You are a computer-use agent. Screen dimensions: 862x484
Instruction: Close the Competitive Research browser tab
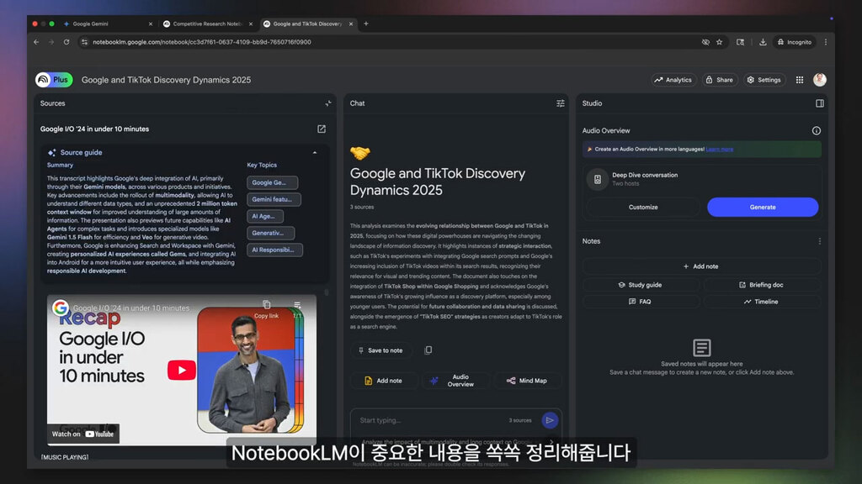click(x=251, y=24)
